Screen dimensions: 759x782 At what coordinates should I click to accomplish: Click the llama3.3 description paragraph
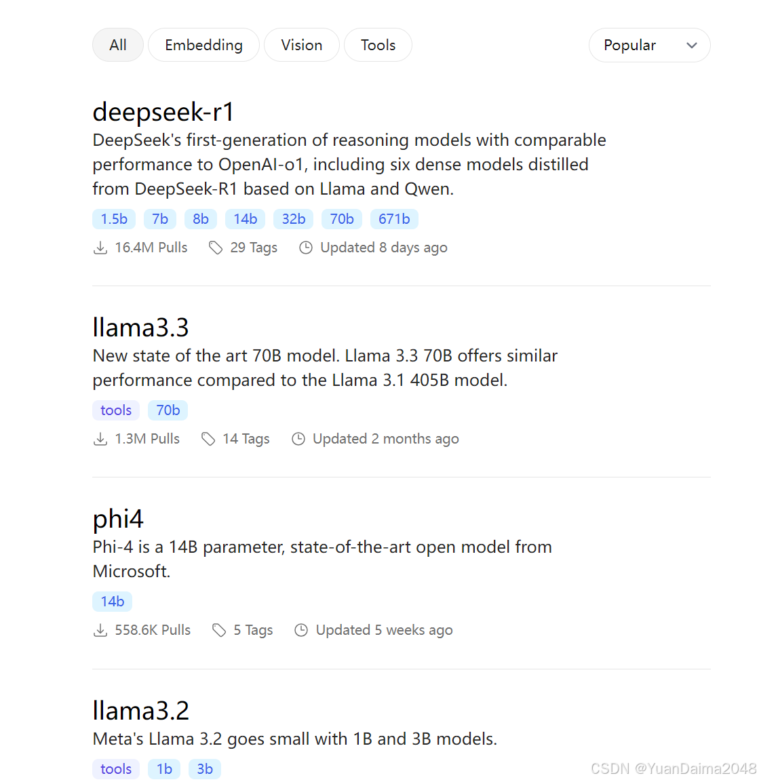tap(325, 368)
